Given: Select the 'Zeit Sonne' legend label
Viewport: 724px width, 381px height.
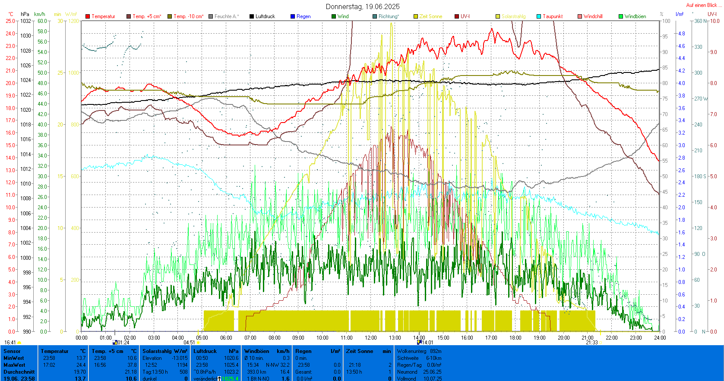Looking at the screenshot, I should 431,16.
